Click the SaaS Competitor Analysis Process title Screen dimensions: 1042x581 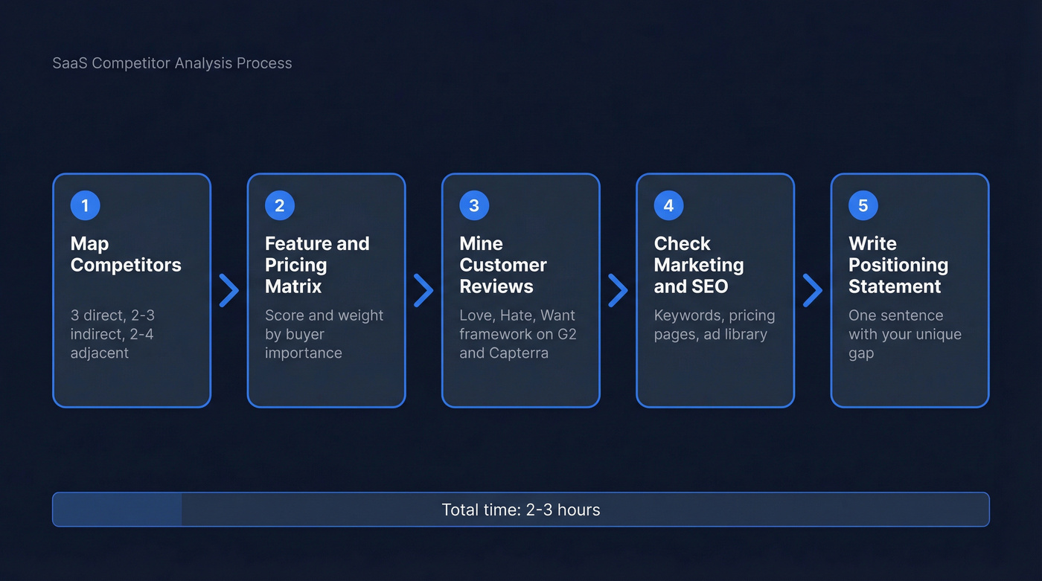tap(172, 62)
